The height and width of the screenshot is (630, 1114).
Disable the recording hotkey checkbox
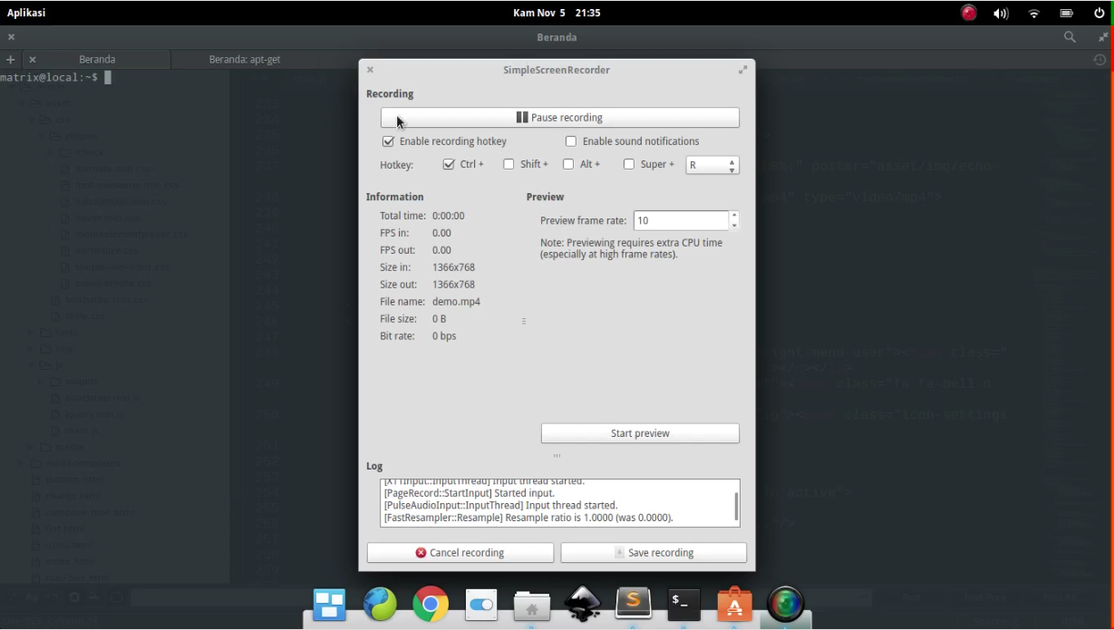tap(389, 141)
